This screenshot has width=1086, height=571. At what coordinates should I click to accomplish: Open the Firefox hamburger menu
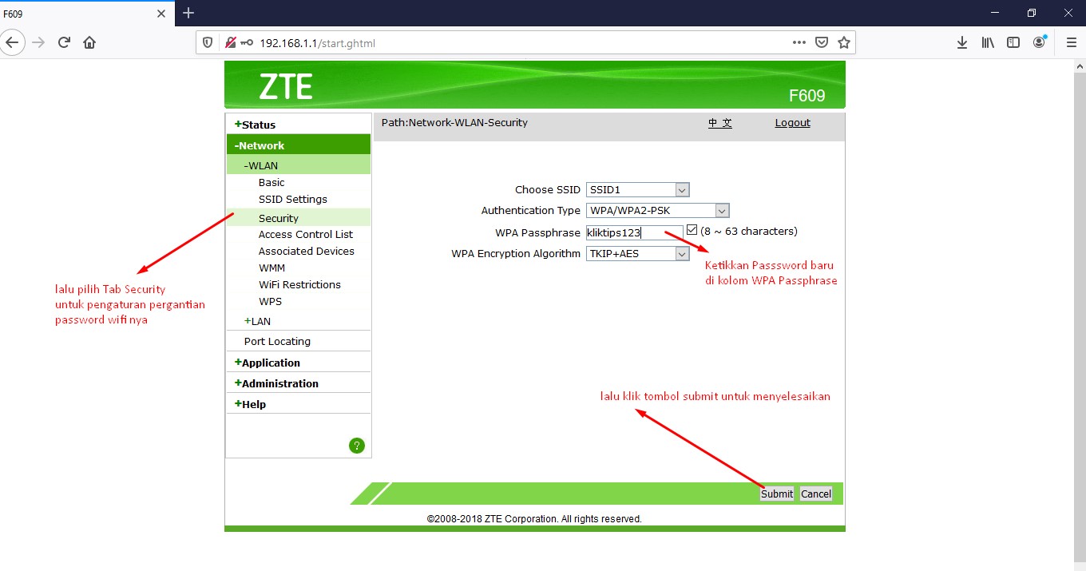pyautogui.click(x=1071, y=42)
